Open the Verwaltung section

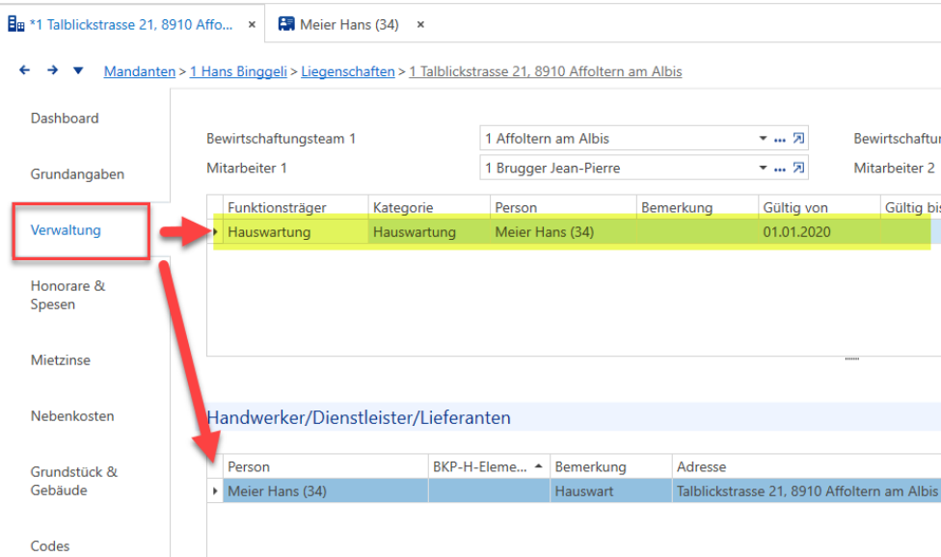(66, 230)
